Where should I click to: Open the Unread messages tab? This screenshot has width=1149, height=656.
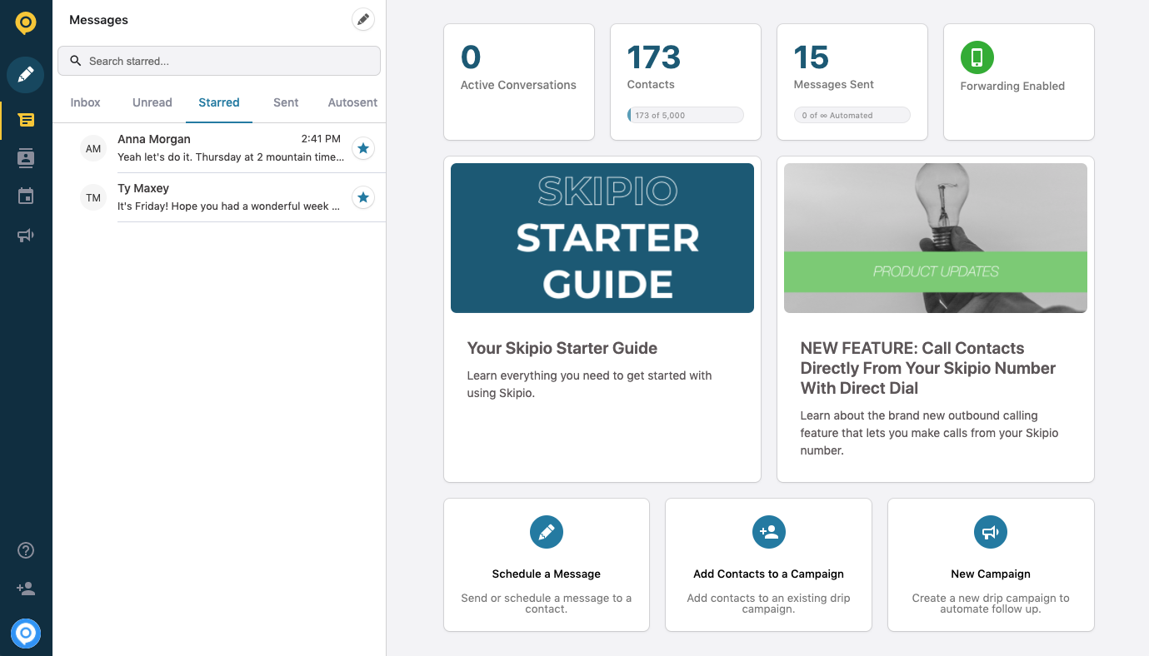coord(152,102)
